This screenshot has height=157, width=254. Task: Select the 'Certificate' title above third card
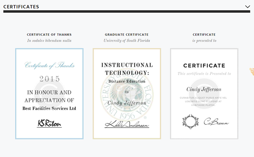tap(204, 35)
